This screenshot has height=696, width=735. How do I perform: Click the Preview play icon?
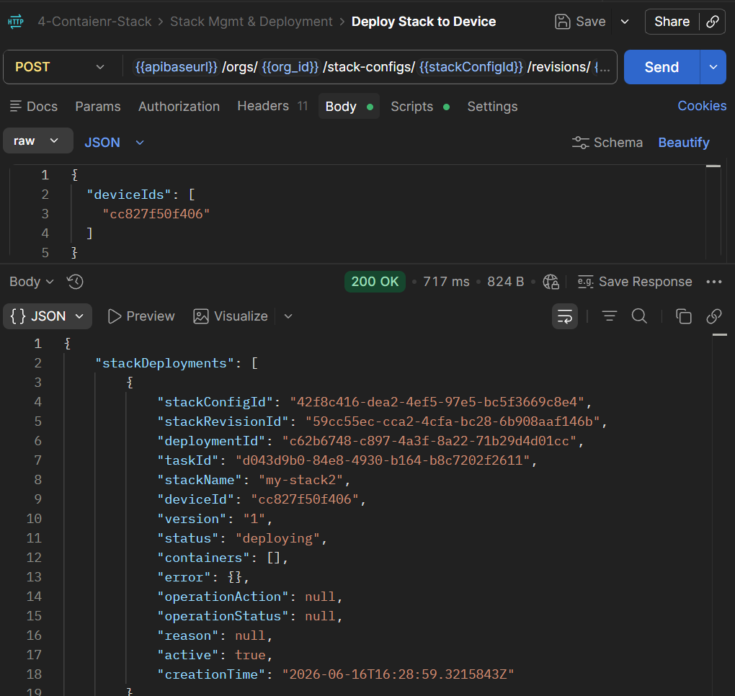click(115, 316)
